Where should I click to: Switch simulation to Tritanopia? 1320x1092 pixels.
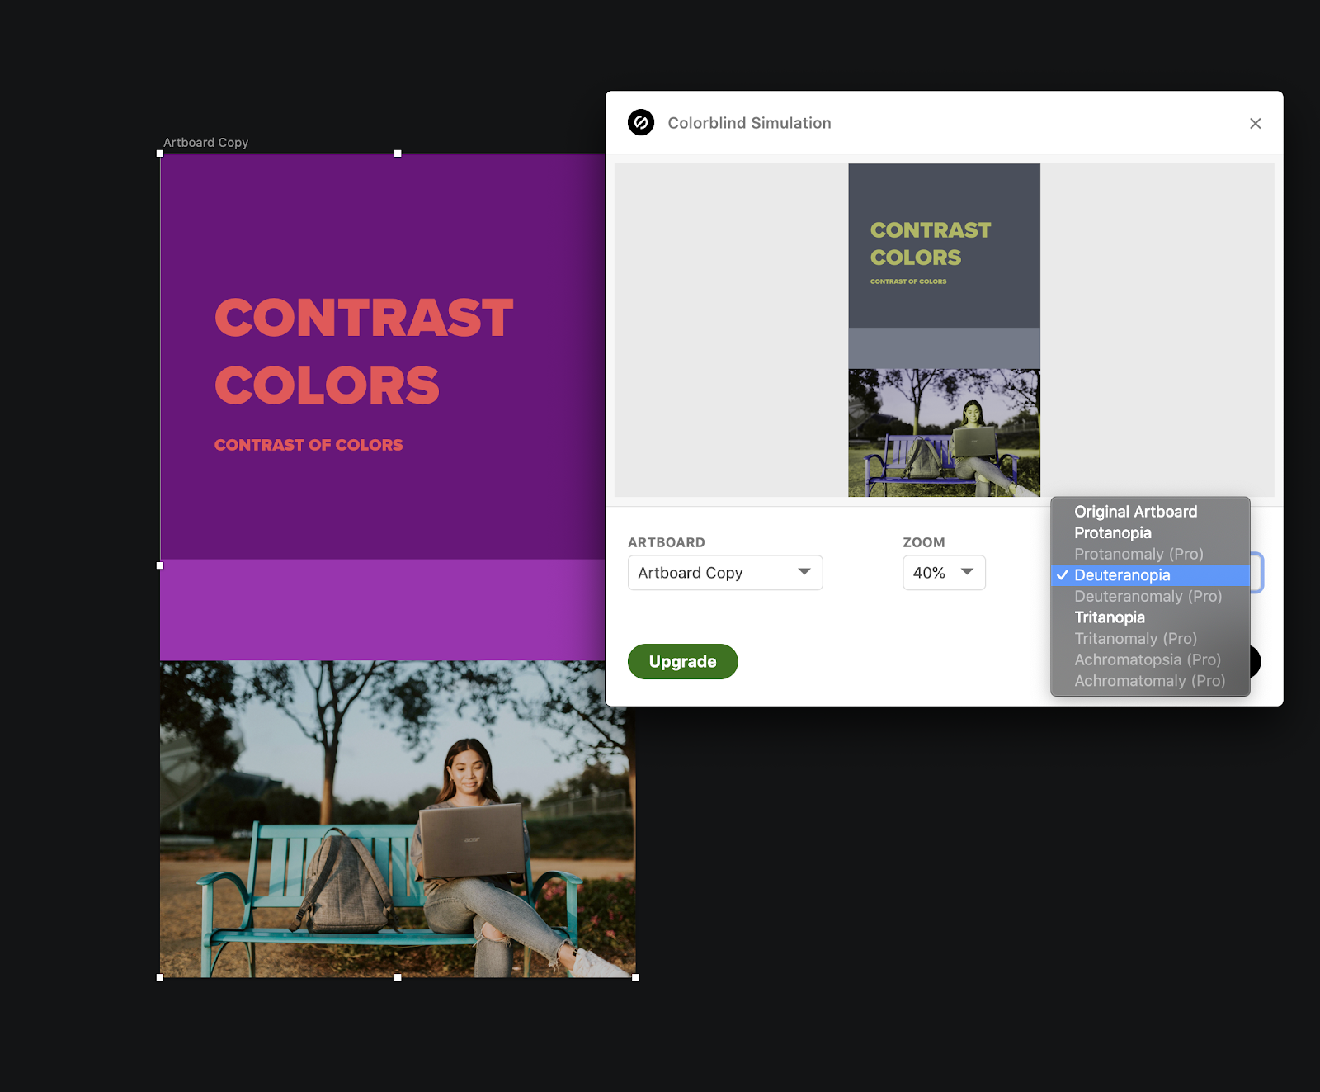click(x=1109, y=617)
